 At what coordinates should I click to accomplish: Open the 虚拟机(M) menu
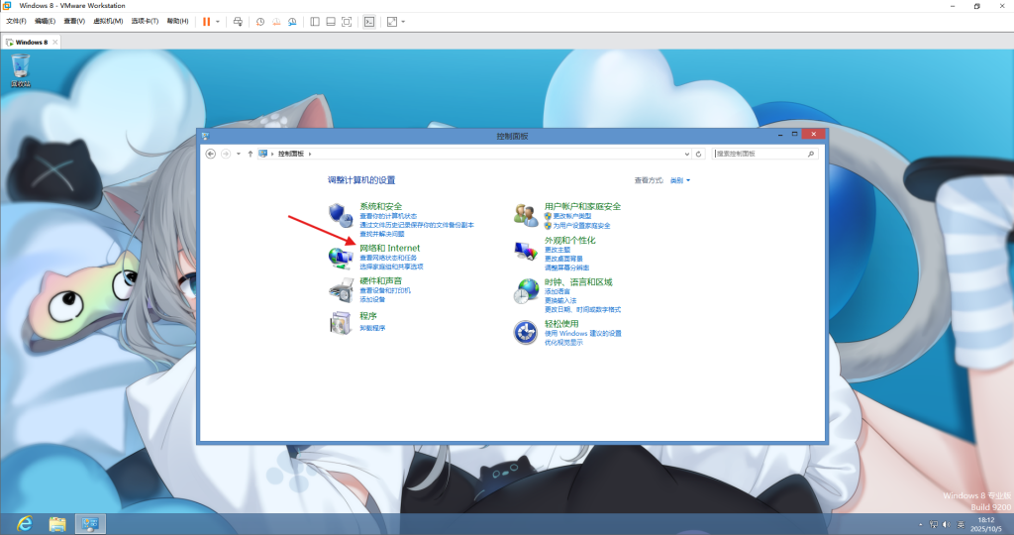pyautogui.click(x=108, y=21)
